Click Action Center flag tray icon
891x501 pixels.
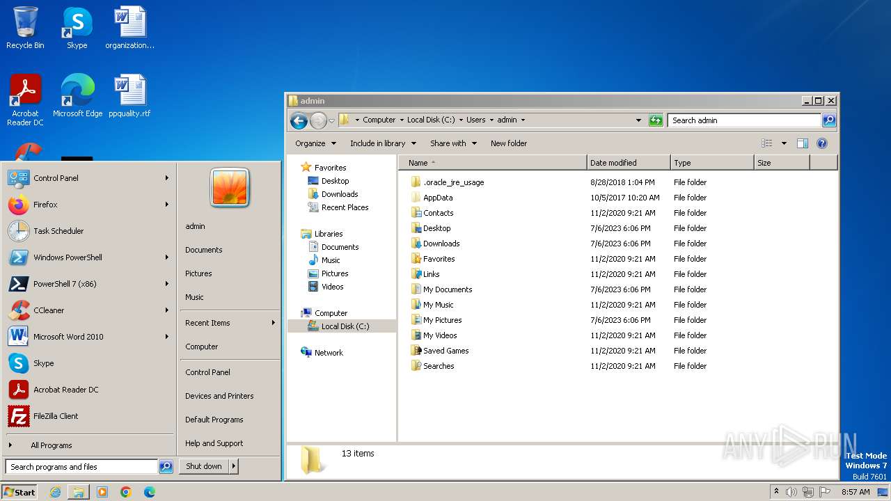click(824, 492)
